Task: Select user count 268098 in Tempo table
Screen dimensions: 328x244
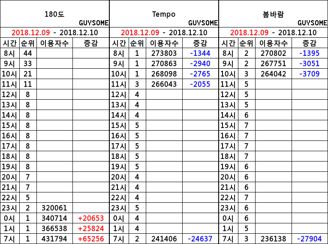Action: pos(164,74)
